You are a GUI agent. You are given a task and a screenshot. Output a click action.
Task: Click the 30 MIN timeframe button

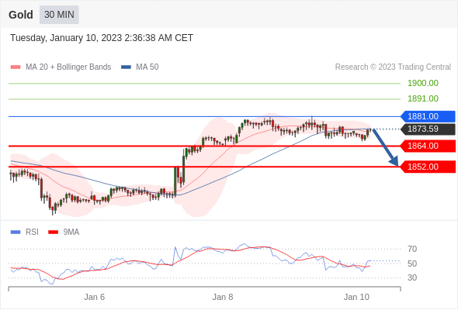59,14
